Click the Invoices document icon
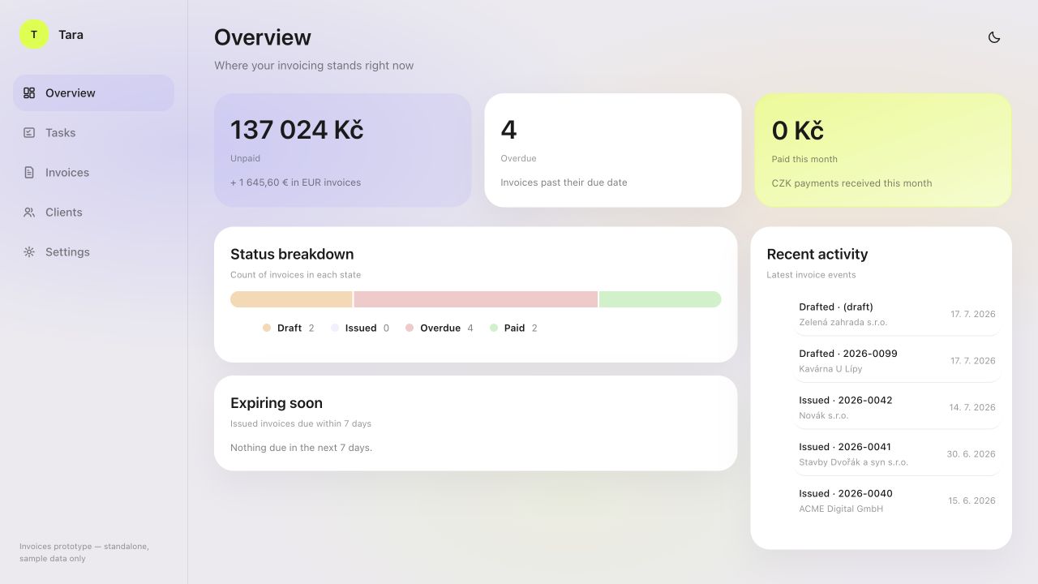Screen dimensions: 1038x584 [x=29, y=173]
